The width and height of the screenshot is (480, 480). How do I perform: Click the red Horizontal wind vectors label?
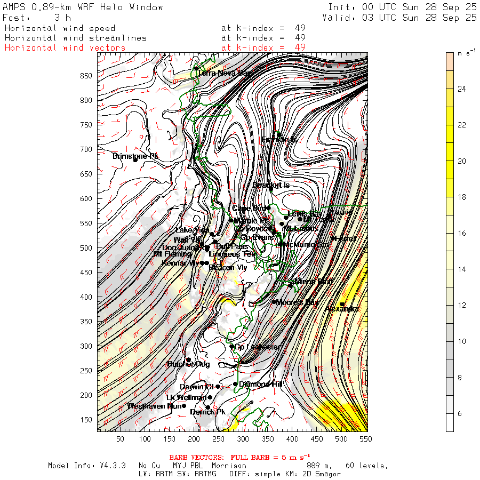[65, 48]
